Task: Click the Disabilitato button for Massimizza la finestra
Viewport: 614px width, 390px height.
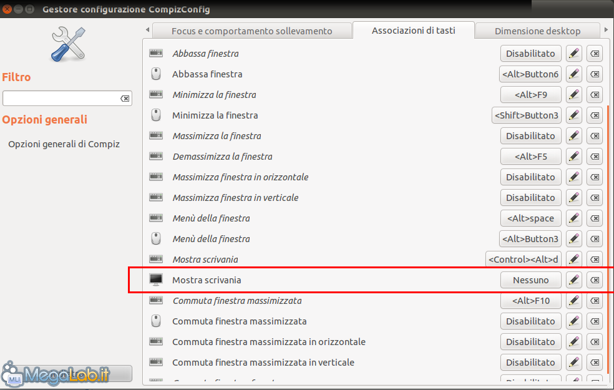Action: (x=530, y=136)
